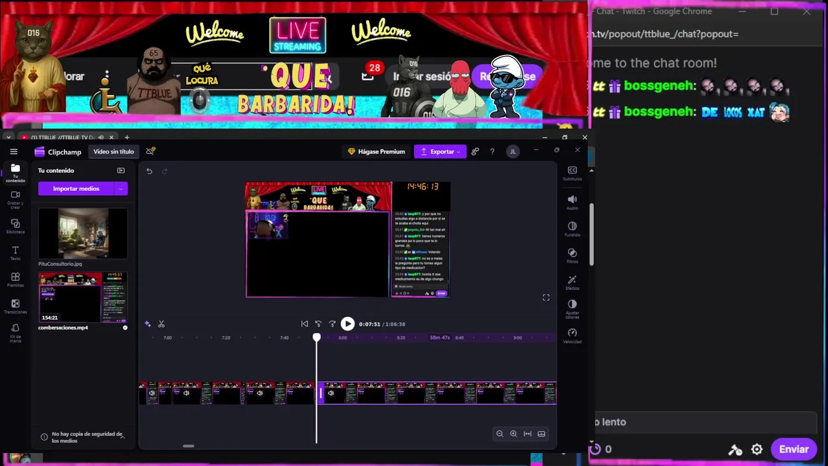Screen dimensions: 828x466
Task: Click timeline ruler at 8:20
Action: (x=401, y=338)
